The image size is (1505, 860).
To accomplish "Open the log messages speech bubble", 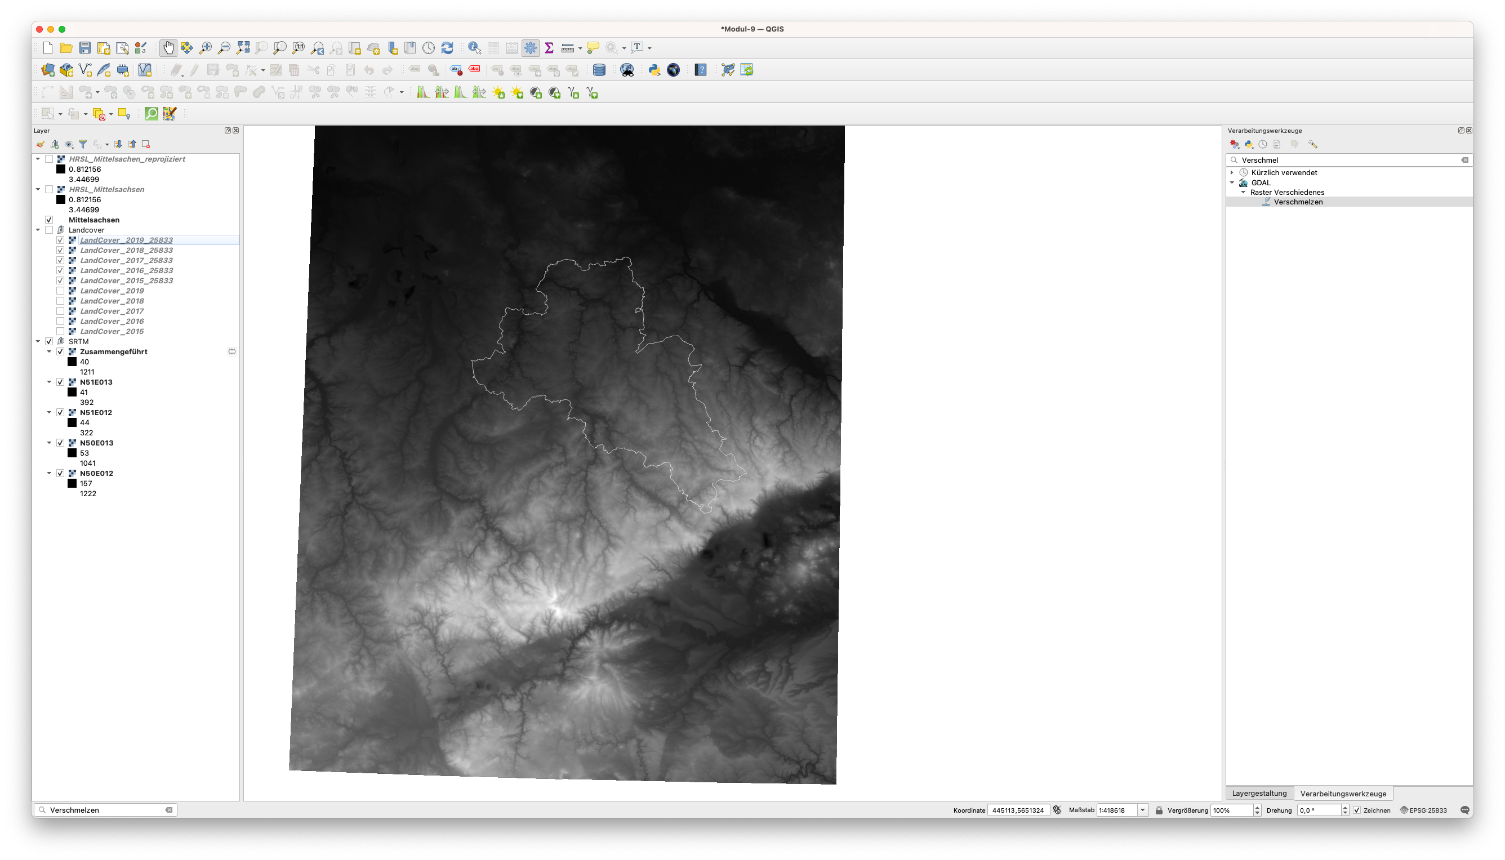I will click(x=1465, y=810).
